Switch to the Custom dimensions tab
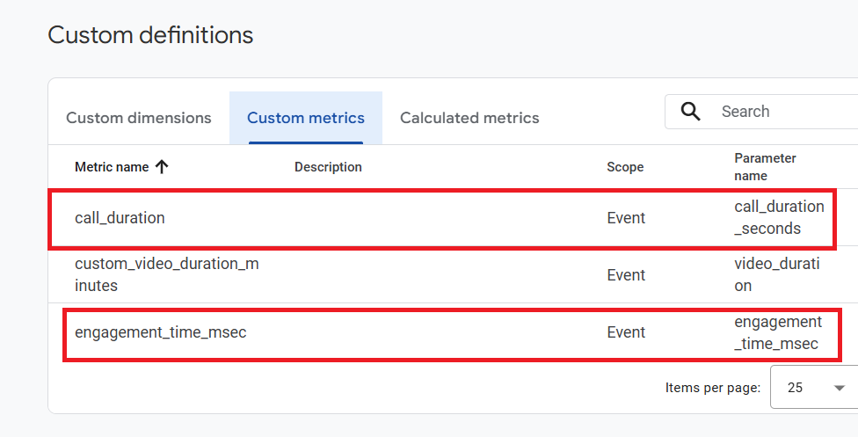858x437 pixels. [x=139, y=118]
